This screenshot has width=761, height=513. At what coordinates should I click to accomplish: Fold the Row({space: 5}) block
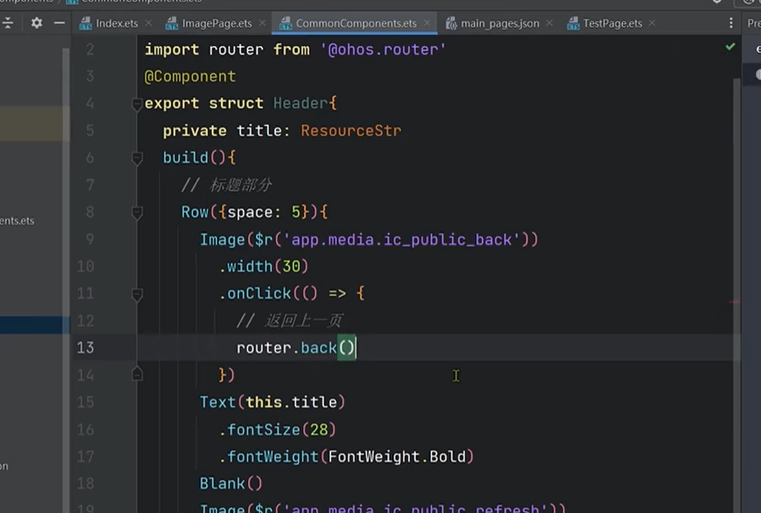(x=137, y=212)
